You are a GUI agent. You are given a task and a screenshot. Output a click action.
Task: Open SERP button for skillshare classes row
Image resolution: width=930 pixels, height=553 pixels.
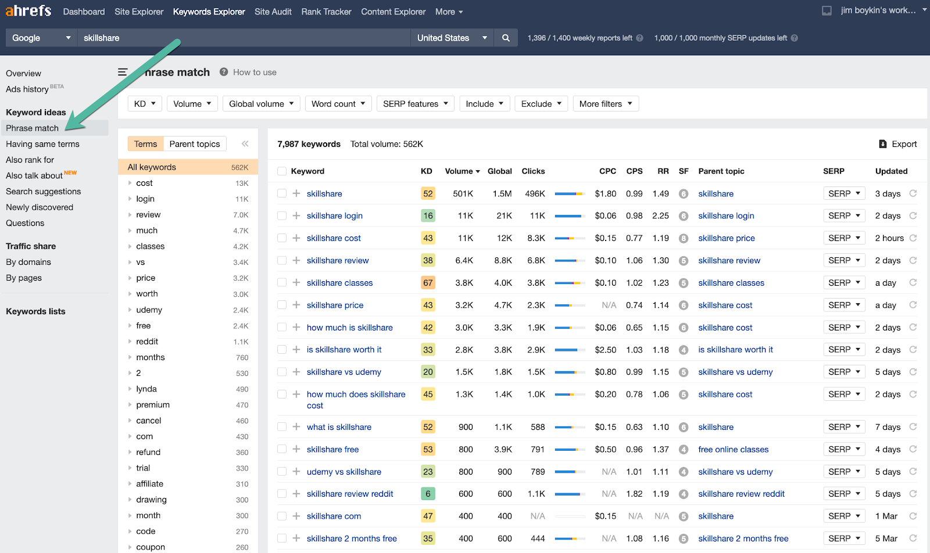point(844,282)
